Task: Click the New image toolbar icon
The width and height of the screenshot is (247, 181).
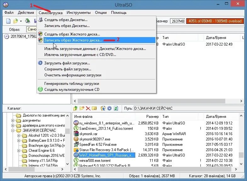Action: pos(8,21)
